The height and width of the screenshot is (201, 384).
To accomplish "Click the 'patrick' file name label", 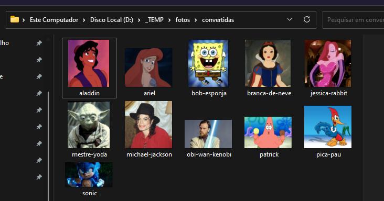I will point(269,154).
